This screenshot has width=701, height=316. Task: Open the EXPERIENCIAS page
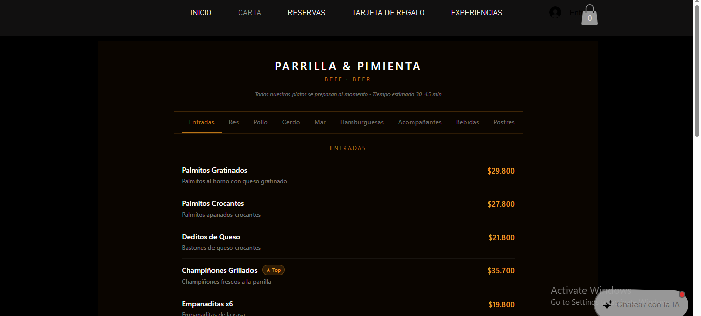click(x=476, y=13)
